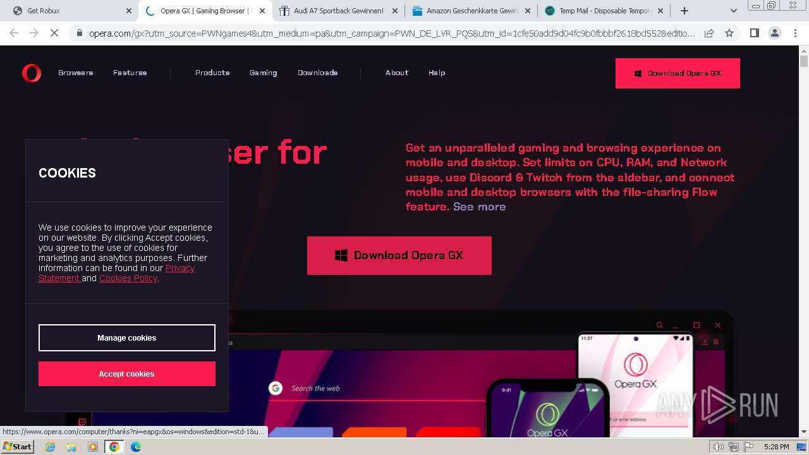809x455 pixels.
Task: Open the Chrome profile icon
Action: [774, 33]
